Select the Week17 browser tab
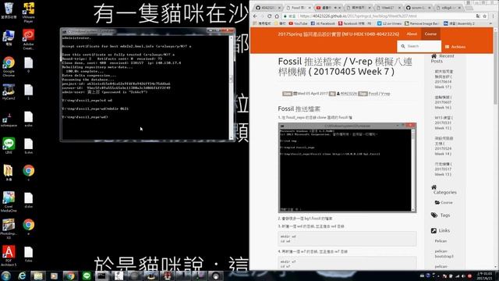Viewport: 499px width, 281px height. [x=388, y=8]
